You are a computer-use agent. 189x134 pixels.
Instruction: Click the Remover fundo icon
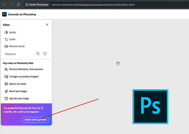click(6, 46)
